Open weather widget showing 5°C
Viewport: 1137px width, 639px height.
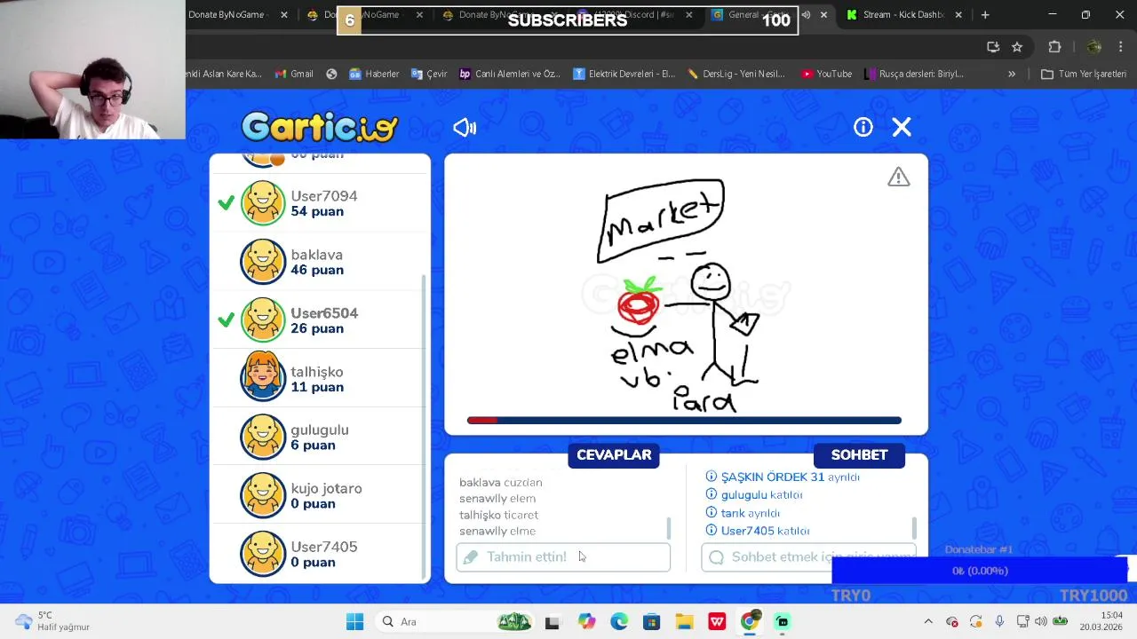[x=53, y=621]
